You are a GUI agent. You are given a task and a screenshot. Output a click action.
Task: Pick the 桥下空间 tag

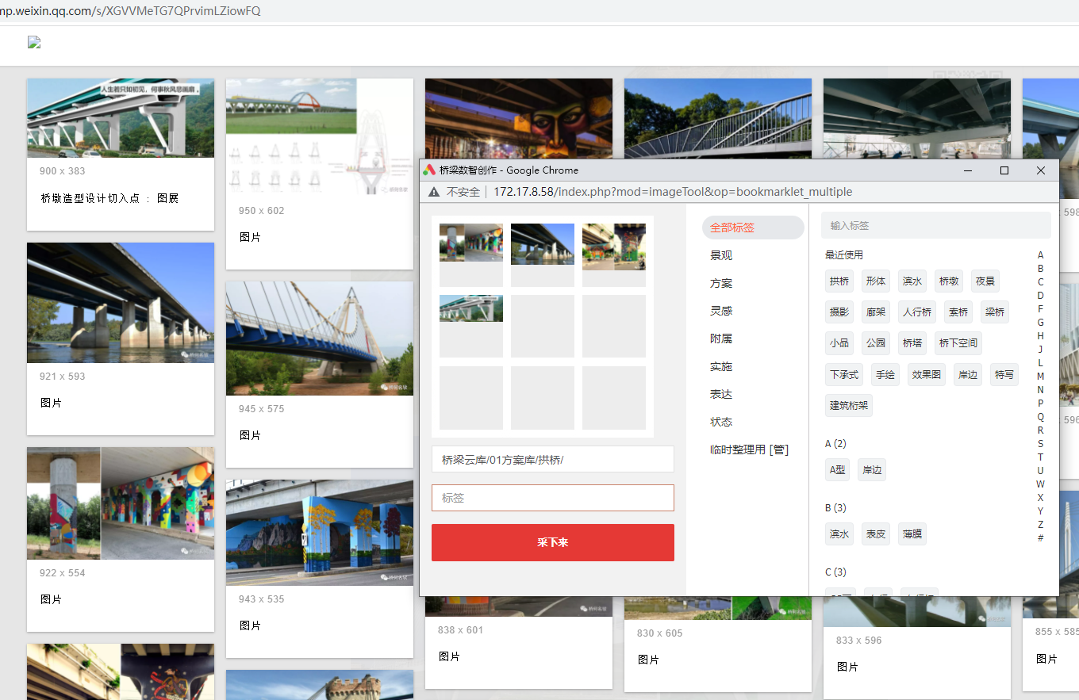coord(958,343)
